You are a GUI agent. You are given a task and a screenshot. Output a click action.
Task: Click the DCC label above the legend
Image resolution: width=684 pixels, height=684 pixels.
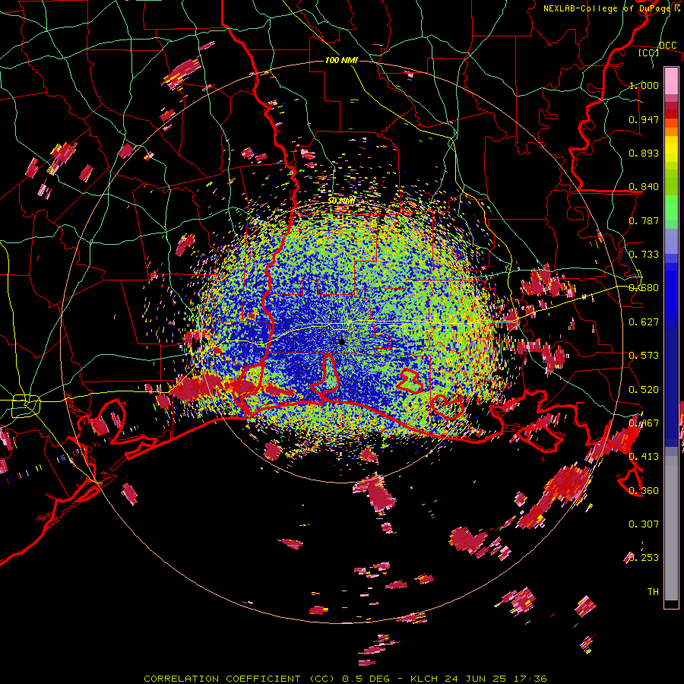(x=668, y=46)
